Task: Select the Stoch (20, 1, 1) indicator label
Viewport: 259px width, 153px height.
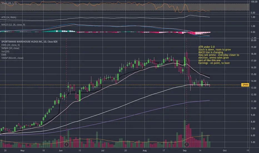Action: [9, 3]
